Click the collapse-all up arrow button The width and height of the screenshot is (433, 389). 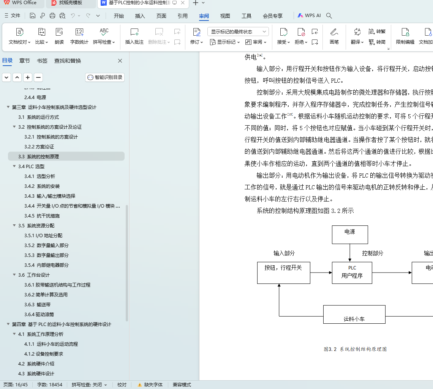click(17, 77)
